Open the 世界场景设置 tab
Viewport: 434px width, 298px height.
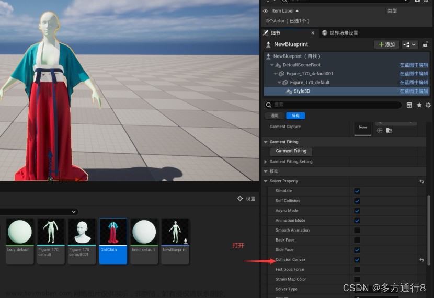340,33
